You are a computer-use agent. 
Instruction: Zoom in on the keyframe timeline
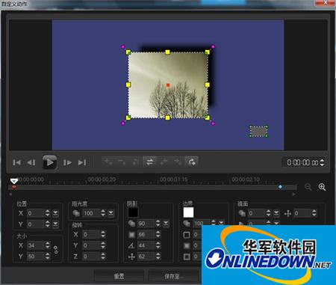(x=322, y=187)
